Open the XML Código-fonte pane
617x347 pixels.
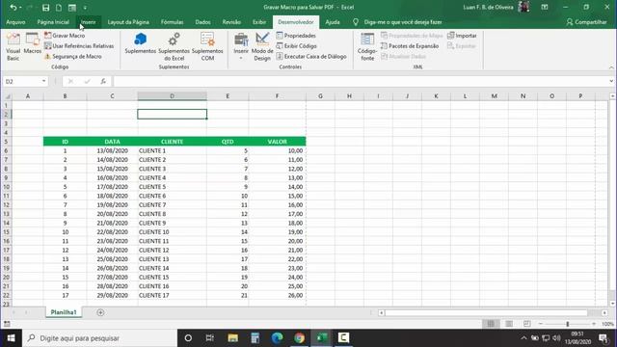point(367,47)
